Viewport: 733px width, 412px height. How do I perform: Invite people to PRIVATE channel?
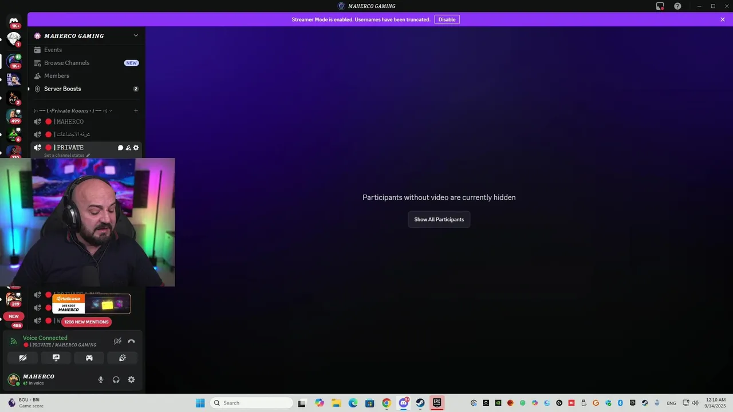[x=128, y=148]
